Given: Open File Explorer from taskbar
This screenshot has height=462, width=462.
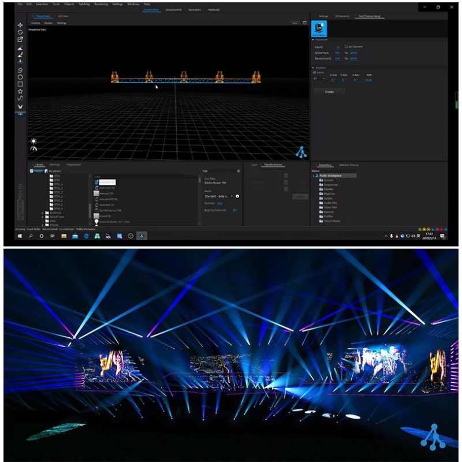Looking at the screenshot, I should click(x=64, y=236).
